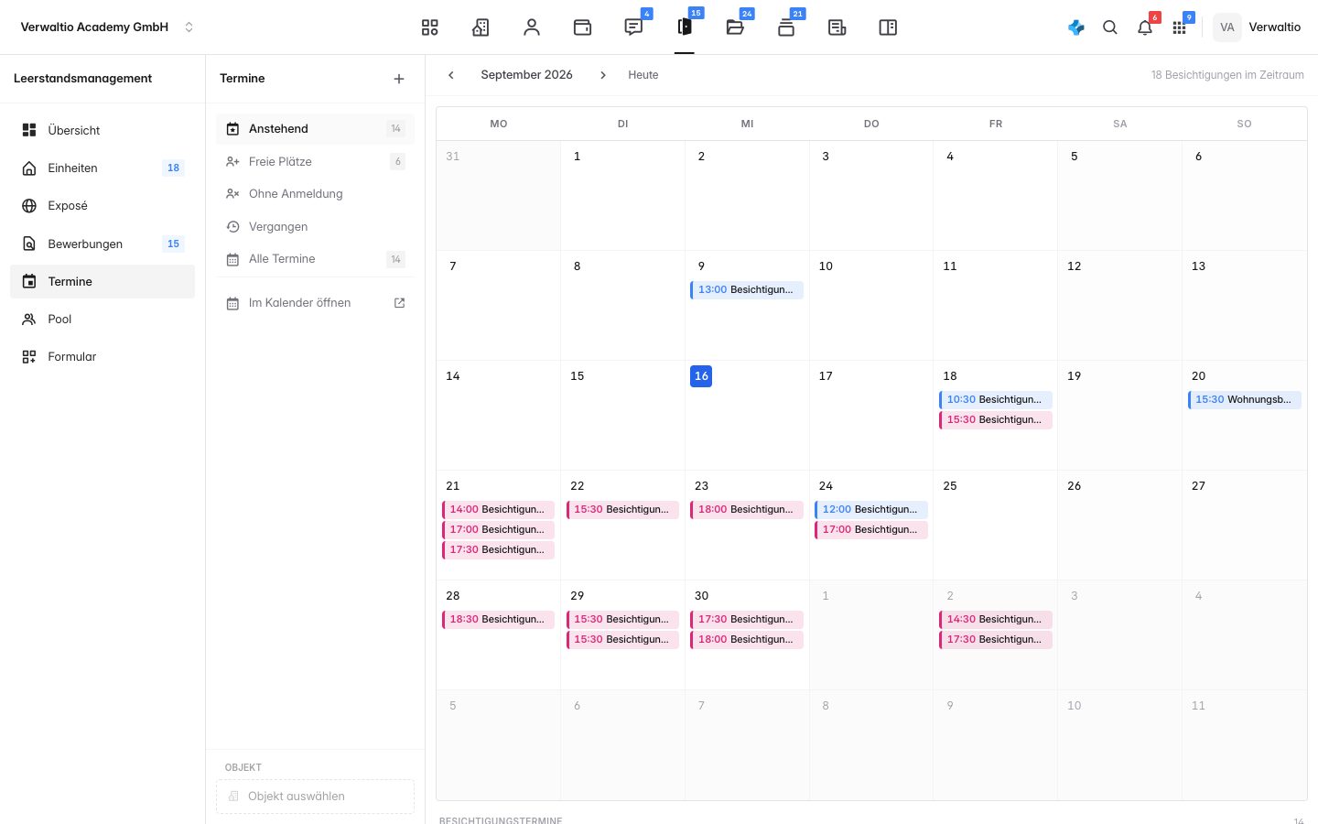The height and width of the screenshot is (824, 1318).
Task: Open the 18:00 Besichtigung on September 23
Action: 747,510
